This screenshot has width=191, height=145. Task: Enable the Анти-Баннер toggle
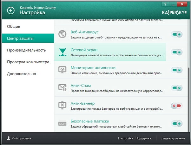pos(177,106)
